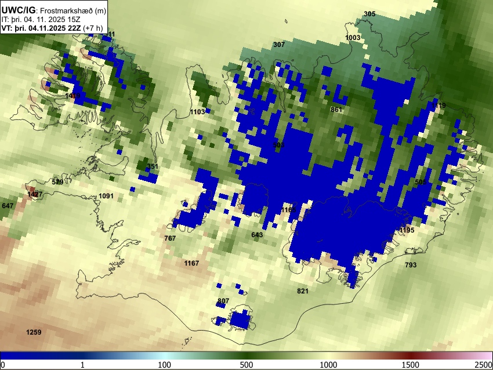Click the map value 351
Screen dimensions: 493x370
(x=153, y=166)
